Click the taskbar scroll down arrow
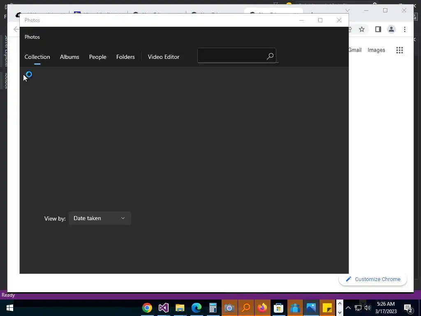 (x=340, y=312)
